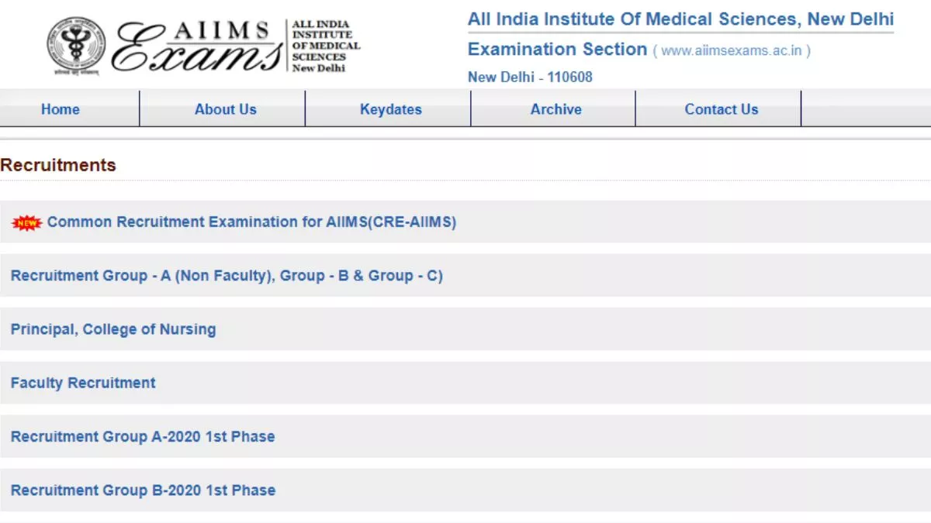
Task: Go to the Keydates page
Action: pyautogui.click(x=390, y=109)
